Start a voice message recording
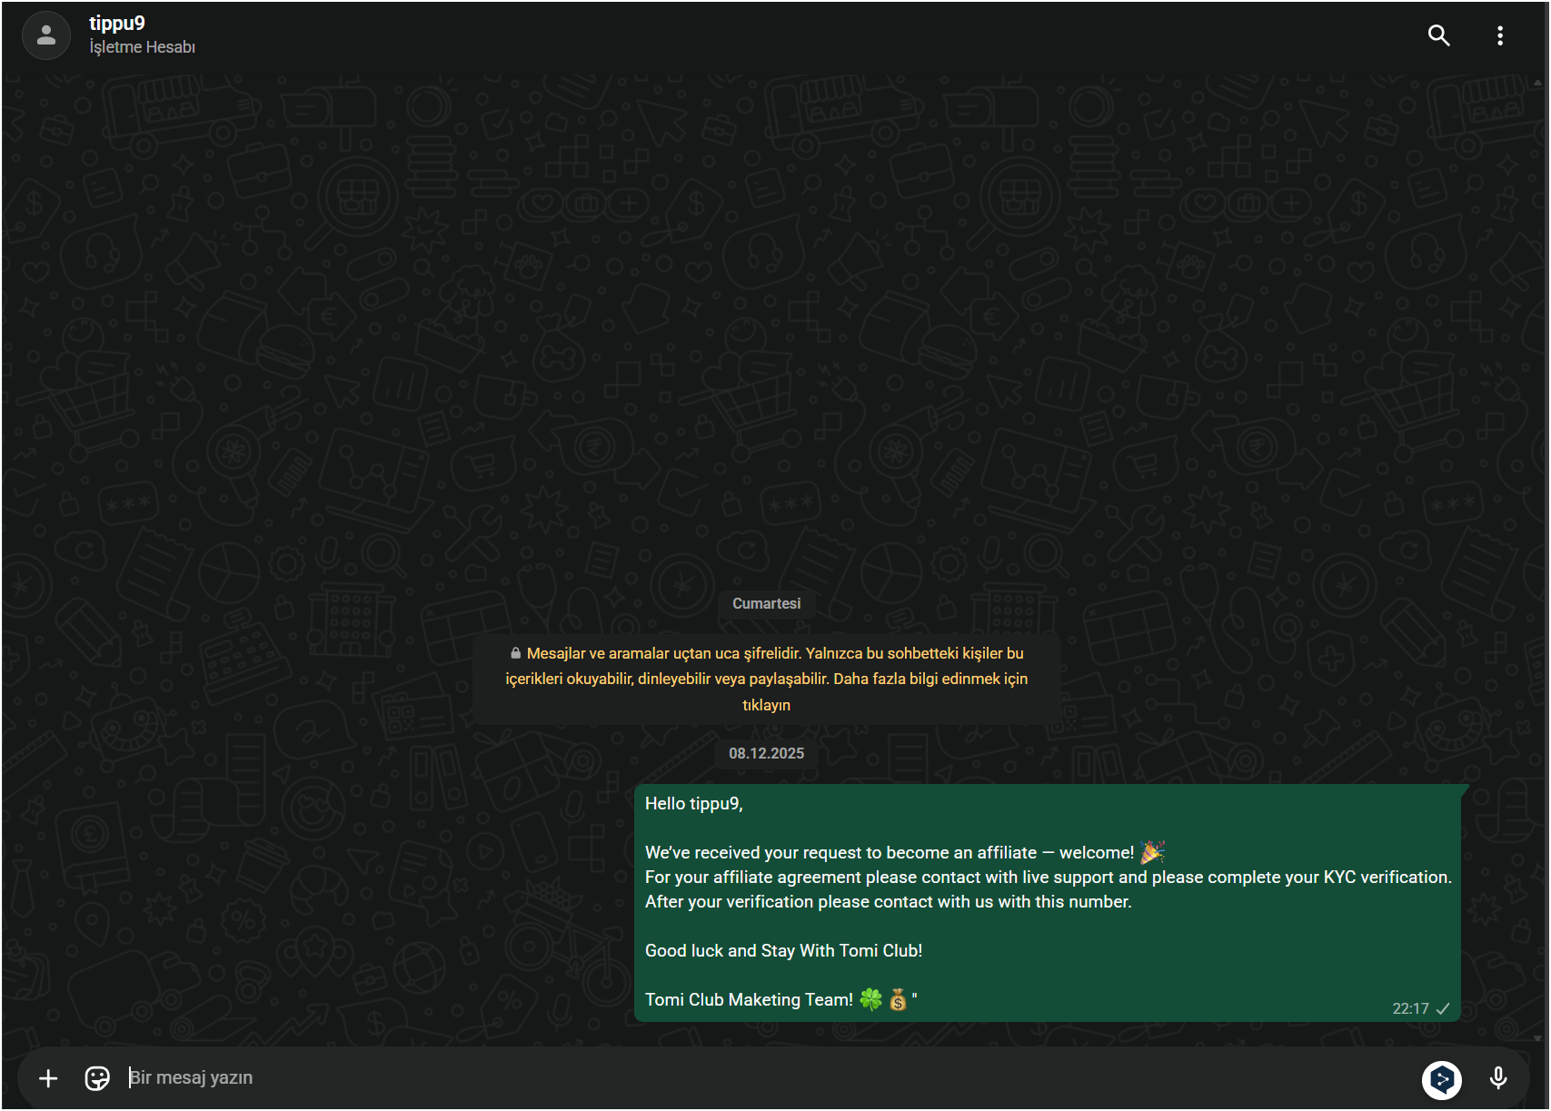Image resolution: width=1551 pixels, height=1111 pixels. point(1498,1078)
